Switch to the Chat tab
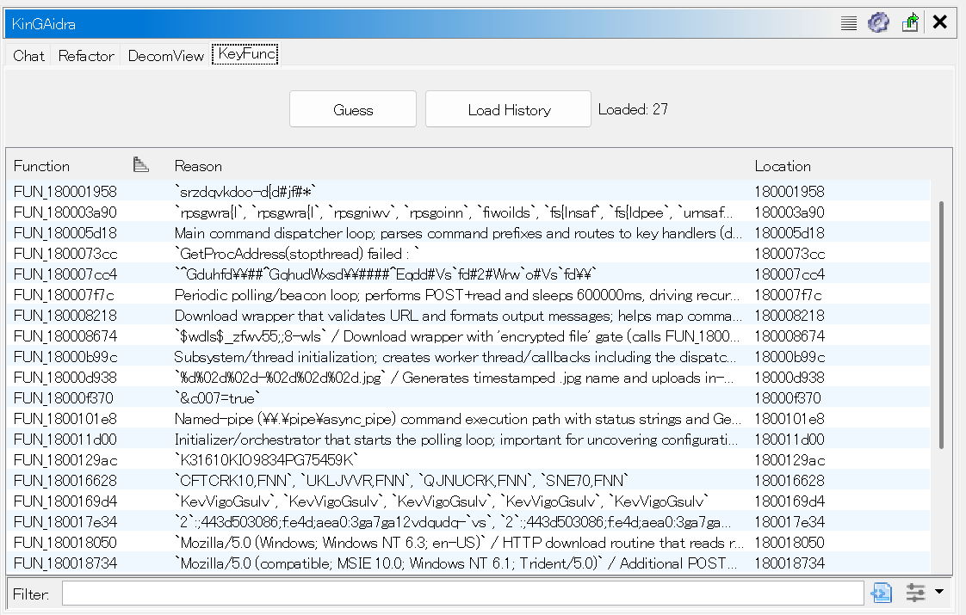Image resolution: width=966 pixels, height=615 pixels. tap(28, 56)
